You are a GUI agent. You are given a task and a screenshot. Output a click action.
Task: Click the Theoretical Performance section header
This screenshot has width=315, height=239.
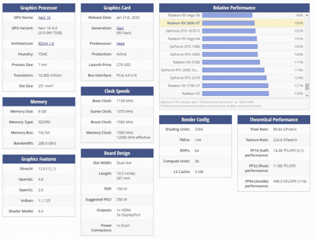[x=274, y=119]
